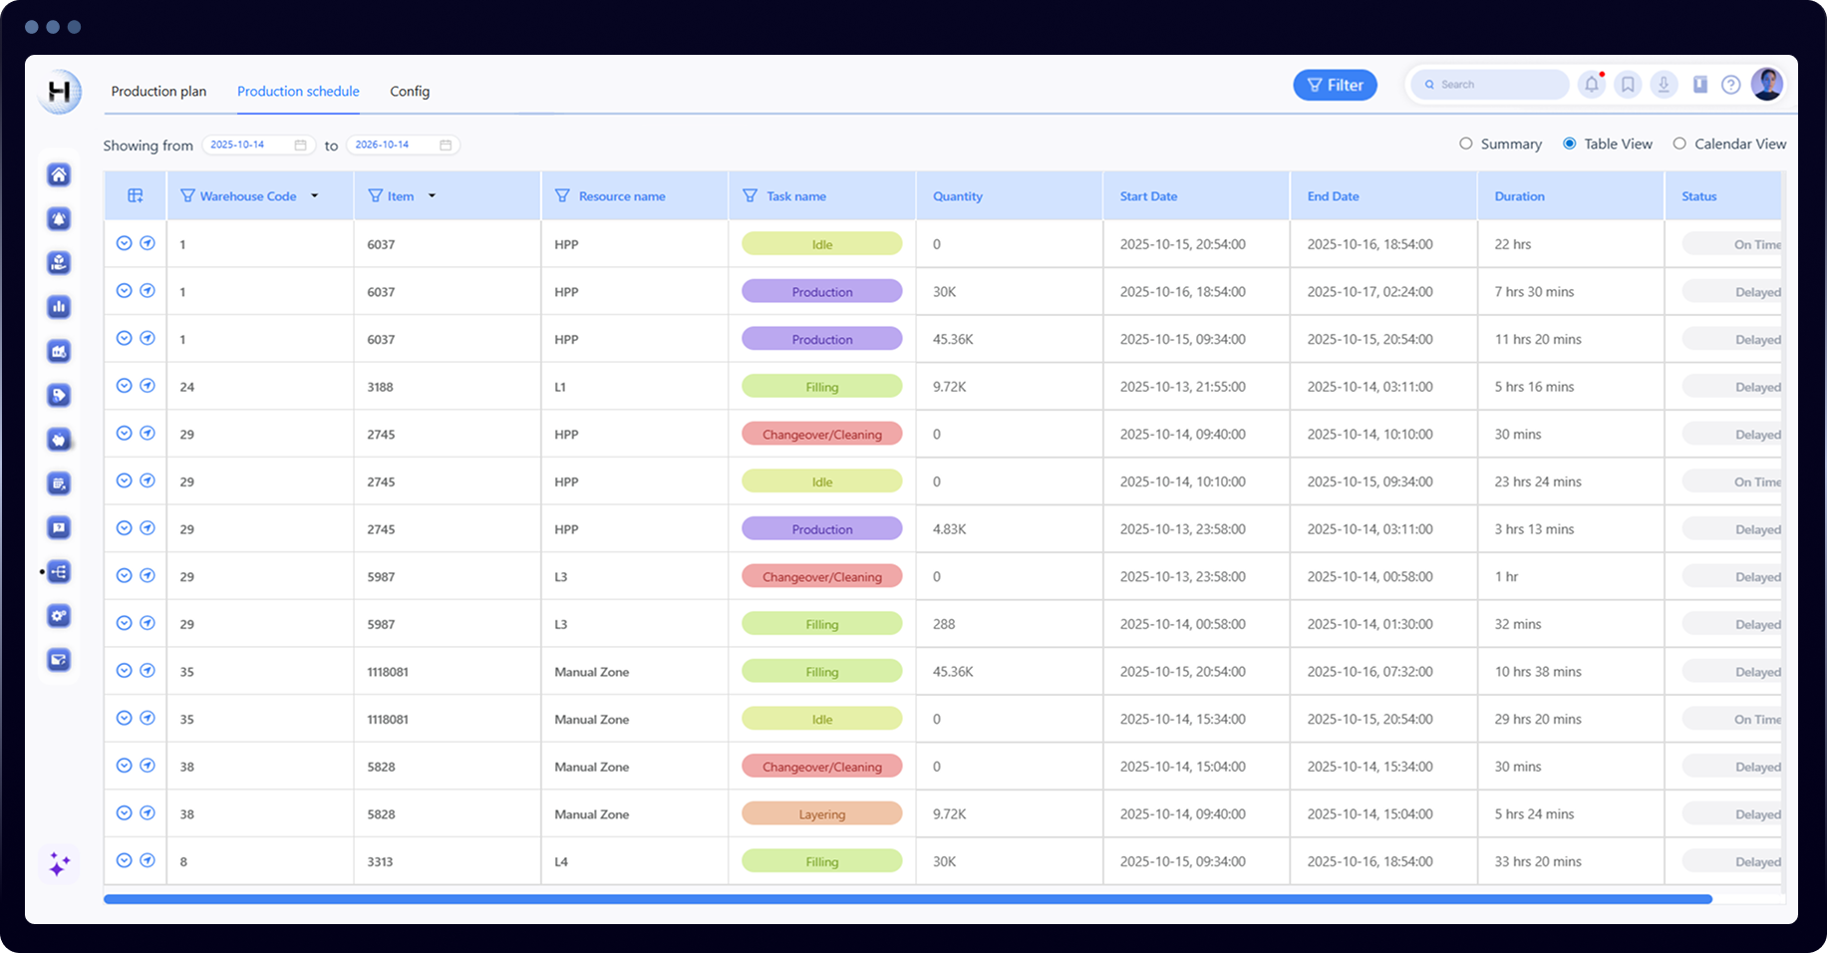The image size is (1827, 953).
Task: Launch the AI sparkle assistant icon
Action: coord(59,863)
